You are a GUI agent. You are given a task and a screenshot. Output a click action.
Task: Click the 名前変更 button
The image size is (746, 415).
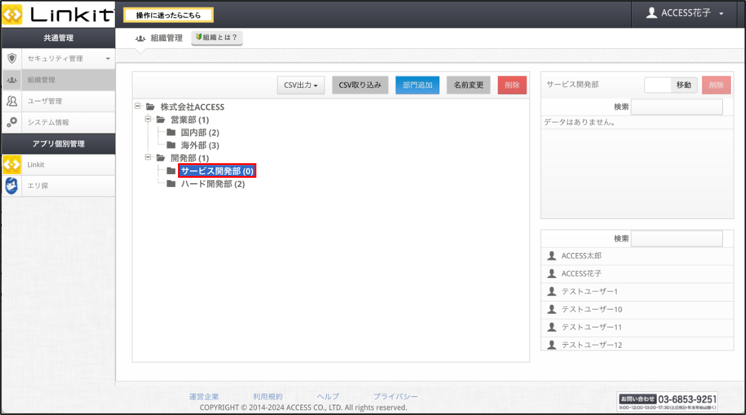tap(468, 85)
